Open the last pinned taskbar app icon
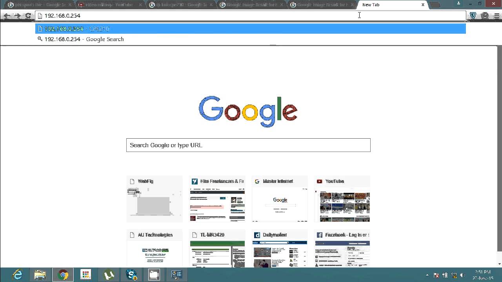The width and height of the screenshot is (502, 282). pos(177,275)
